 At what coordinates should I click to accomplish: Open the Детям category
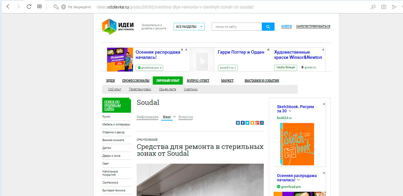107,148
